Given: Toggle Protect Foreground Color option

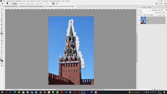Looking at the screenshot, I should [53, 4].
